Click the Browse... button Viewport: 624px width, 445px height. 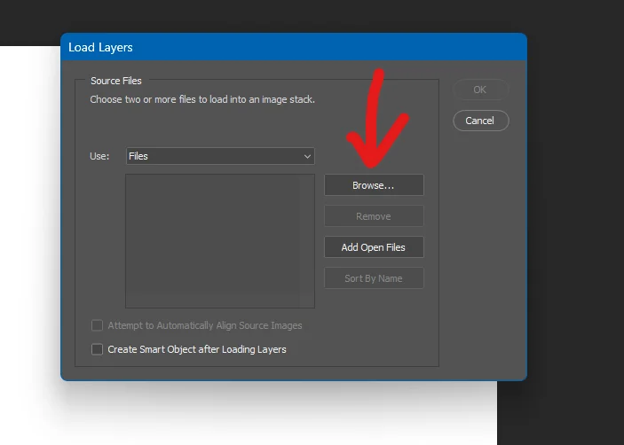(374, 185)
